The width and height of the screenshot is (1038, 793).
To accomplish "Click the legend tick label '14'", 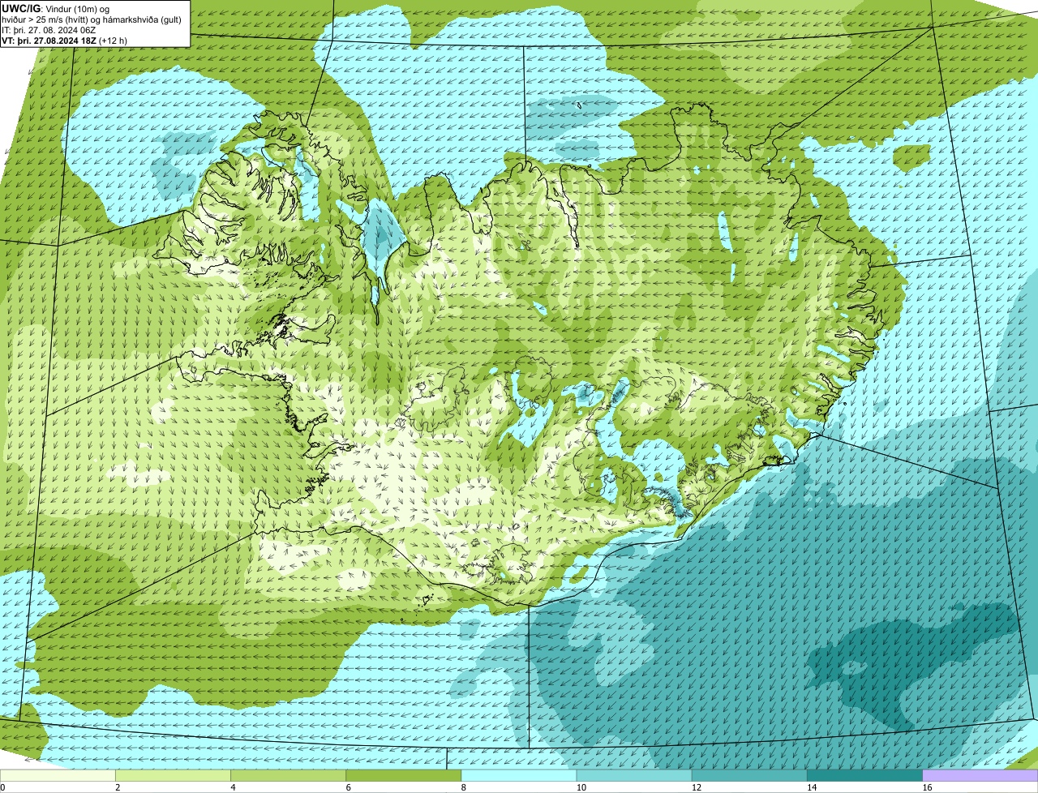I will (x=811, y=787).
